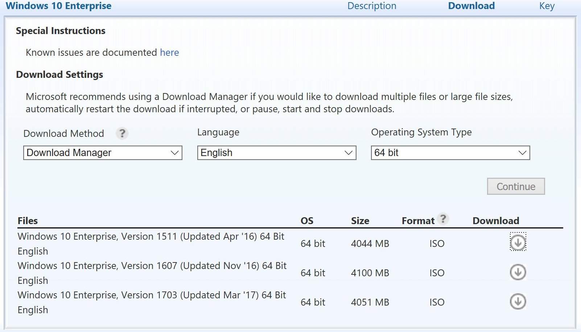
Task: Click the Download Settings heading
Action: pos(59,75)
